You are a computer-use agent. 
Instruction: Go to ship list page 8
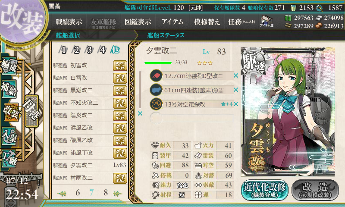tap(106, 193)
